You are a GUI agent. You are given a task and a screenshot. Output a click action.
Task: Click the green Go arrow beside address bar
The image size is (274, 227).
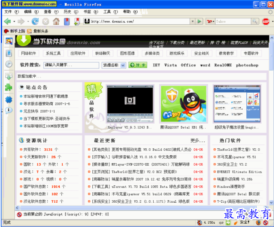pos(199,21)
